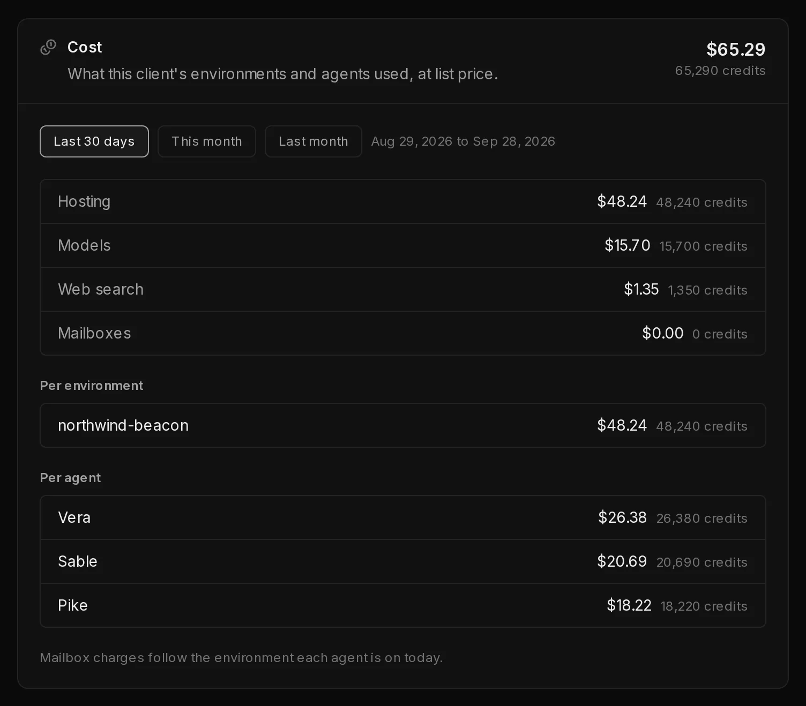This screenshot has width=806, height=706.
Task: Click the Models cost row label
Action: coord(84,245)
